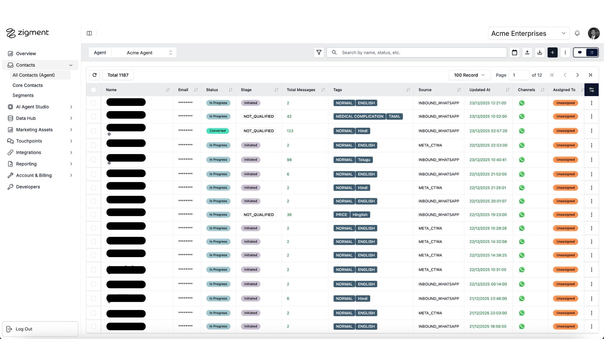Image resolution: width=604 pixels, height=339 pixels.
Task: Open the calendar date picker icon
Action: [x=514, y=52]
